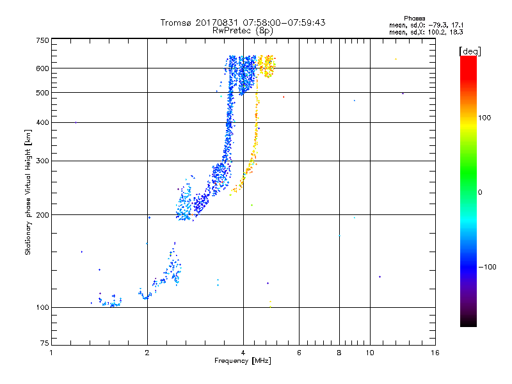Click the "100" tick label on the color bar

tap(484, 118)
